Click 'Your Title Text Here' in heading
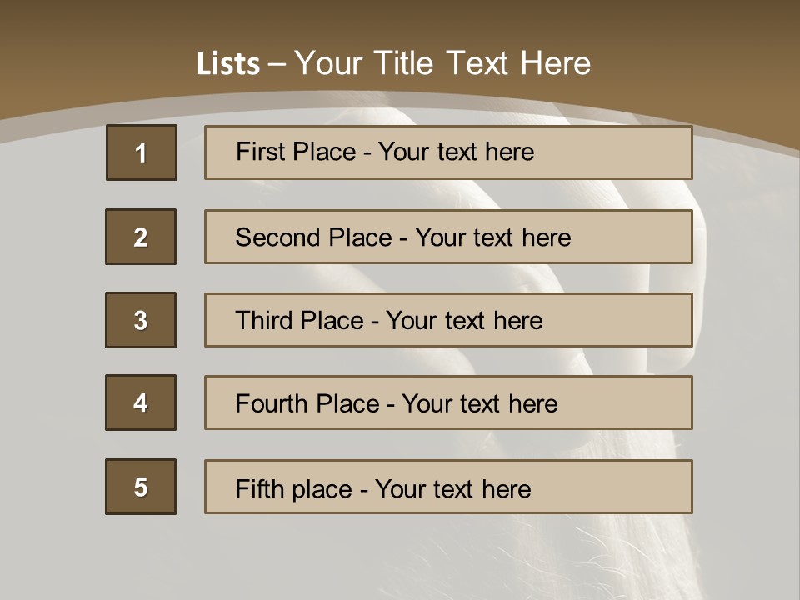This screenshot has height=600, width=800. point(442,64)
